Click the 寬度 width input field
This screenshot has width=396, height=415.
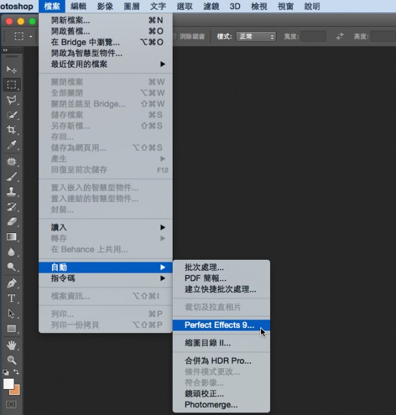pyautogui.click(x=314, y=36)
